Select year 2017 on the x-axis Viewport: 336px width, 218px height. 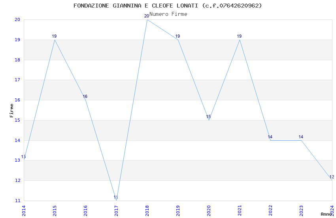(116, 210)
